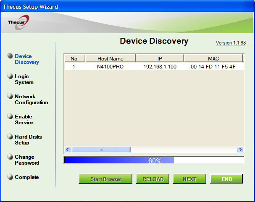Sort by the MAC column header
Viewport: 255px width, 202px height.
tap(213, 58)
